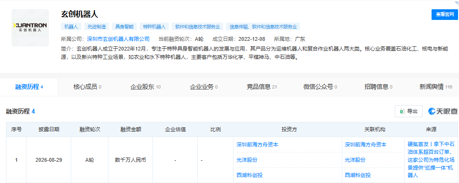
Task: Open investor 光洋股份 in 投资方 column
Action: 247,160
